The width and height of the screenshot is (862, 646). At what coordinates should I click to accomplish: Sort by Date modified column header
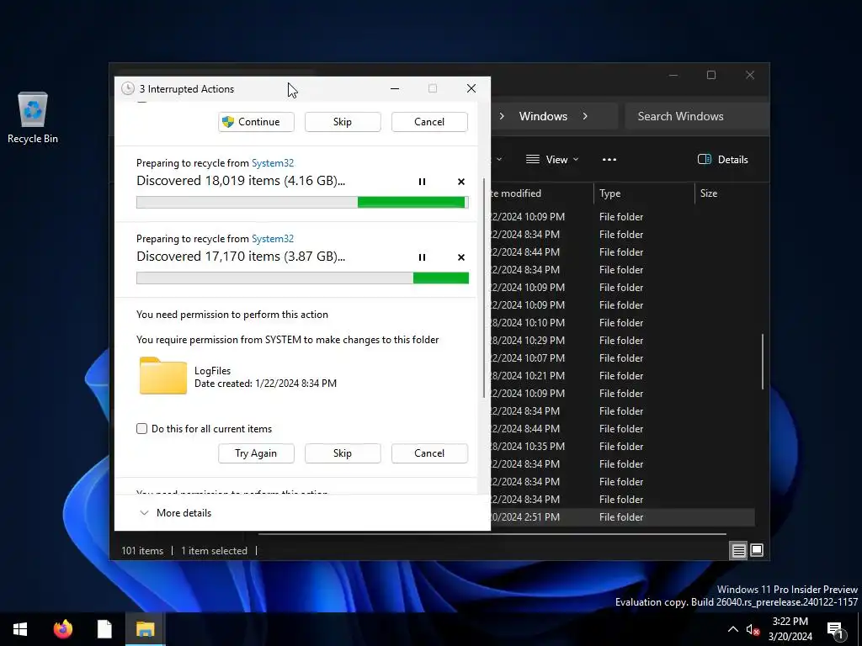515,193
